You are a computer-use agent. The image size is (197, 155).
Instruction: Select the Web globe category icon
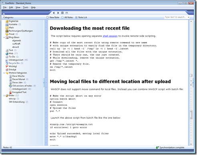coord(7,54)
